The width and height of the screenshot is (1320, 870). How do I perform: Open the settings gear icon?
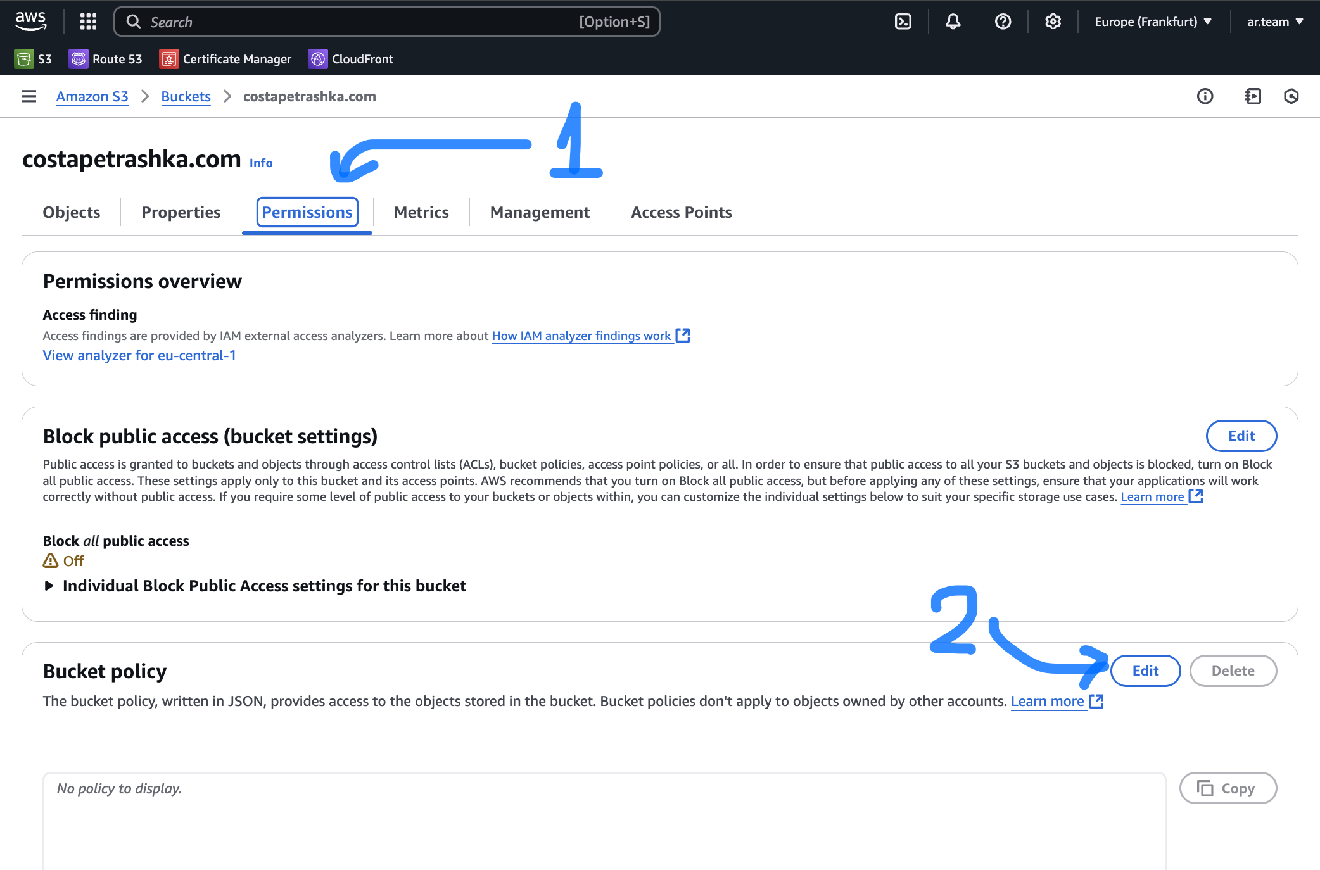pos(1053,22)
